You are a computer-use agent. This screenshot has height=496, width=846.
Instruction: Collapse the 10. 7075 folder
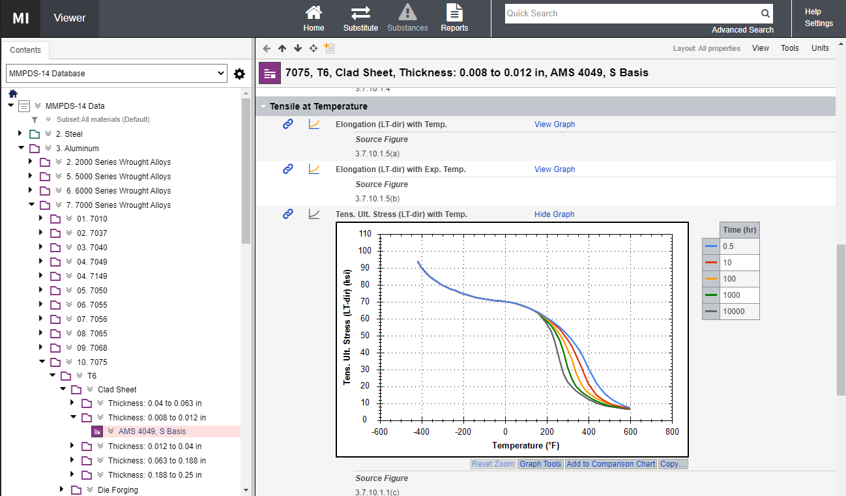click(x=42, y=362)
